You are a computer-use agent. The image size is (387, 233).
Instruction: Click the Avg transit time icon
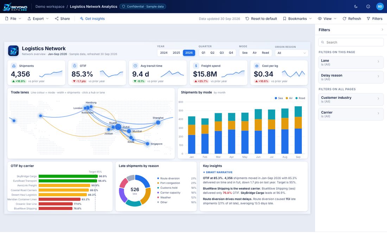tap(135, 66)
